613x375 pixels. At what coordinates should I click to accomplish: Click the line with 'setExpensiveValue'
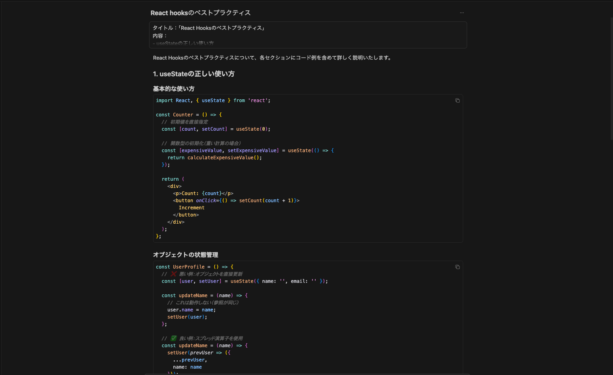(x=248, y=151)
